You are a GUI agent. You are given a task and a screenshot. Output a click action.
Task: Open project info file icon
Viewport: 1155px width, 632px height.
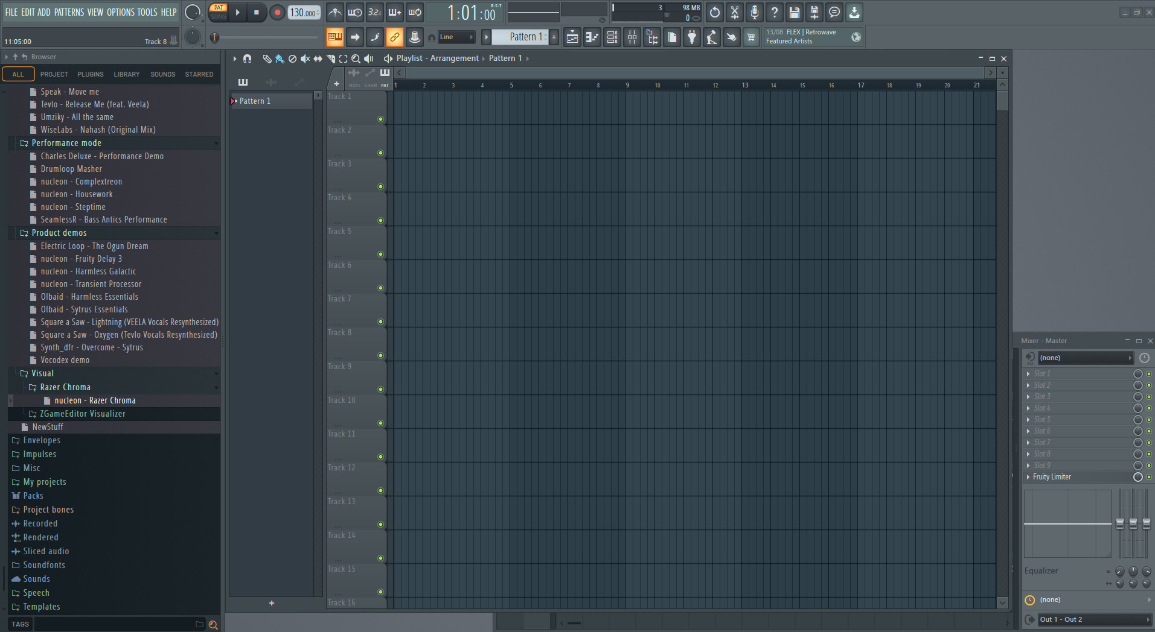click(x=672, y=37)
